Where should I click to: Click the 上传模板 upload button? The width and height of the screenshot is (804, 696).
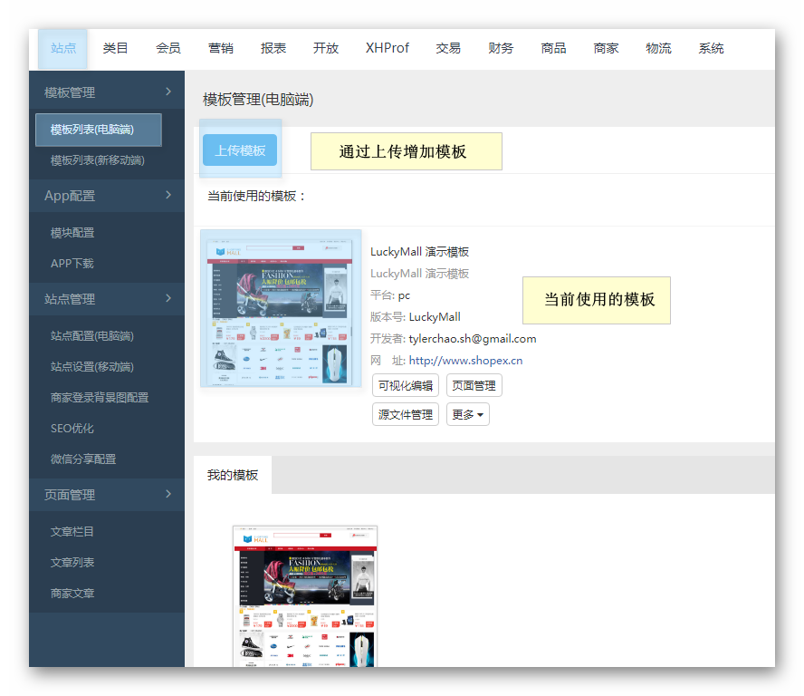pos(240,150)
